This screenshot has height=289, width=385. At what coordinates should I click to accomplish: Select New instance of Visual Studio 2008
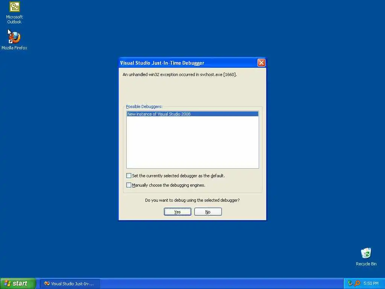[x=192, y=114]
